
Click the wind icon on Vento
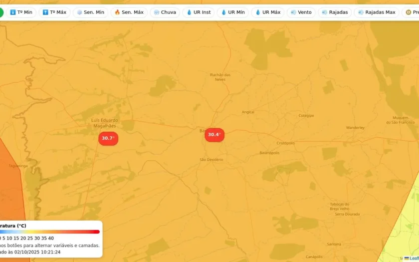point(293,12)
